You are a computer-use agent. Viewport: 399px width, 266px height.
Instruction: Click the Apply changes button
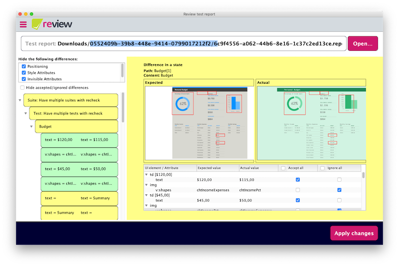[x=354, y=233]
